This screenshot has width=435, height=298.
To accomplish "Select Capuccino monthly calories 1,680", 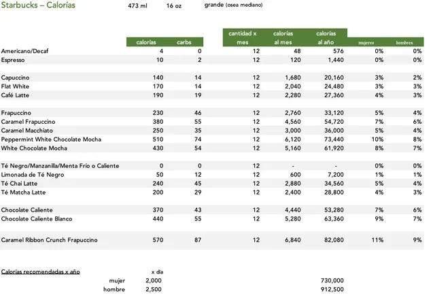I will point(293,78).
